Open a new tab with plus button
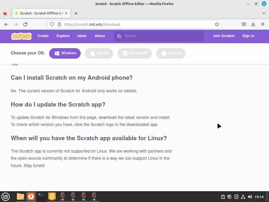 76,13
